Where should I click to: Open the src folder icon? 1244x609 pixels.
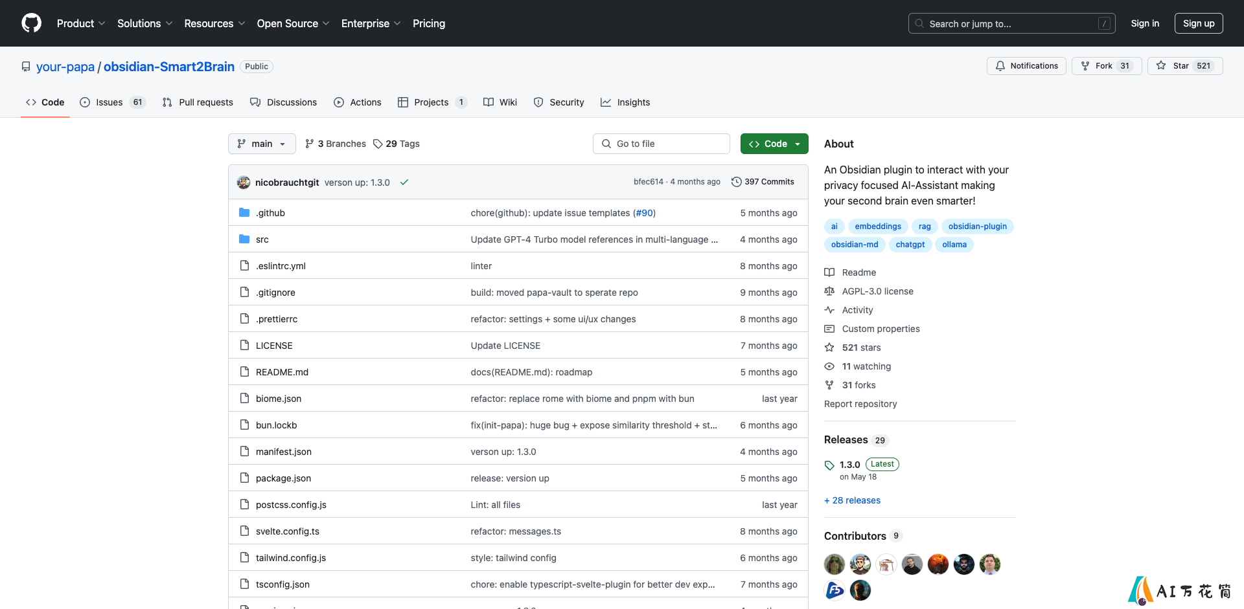(x=244, y=239)
